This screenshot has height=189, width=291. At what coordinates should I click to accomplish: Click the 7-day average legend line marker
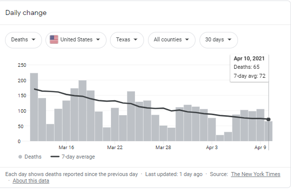point(55,157)
